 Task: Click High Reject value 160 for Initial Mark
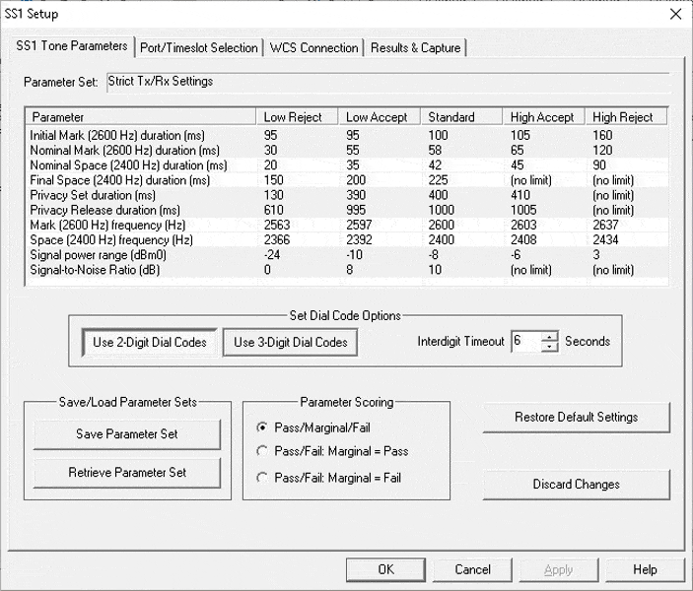602,135
